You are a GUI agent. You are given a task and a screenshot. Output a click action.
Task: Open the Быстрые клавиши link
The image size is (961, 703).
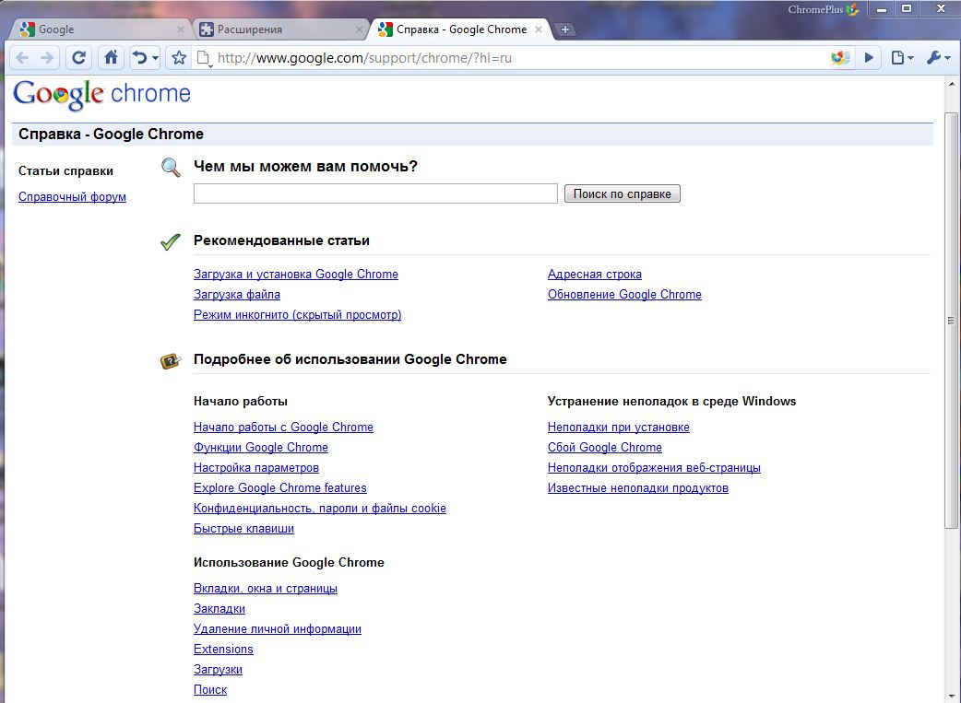pos(243,529)
